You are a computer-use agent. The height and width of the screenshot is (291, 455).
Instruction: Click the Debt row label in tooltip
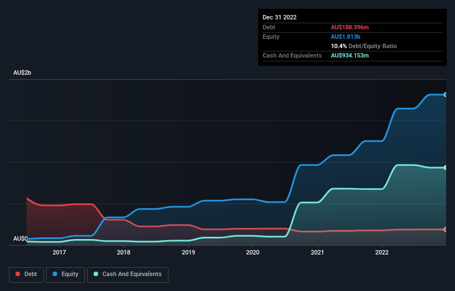click(269, 27)
